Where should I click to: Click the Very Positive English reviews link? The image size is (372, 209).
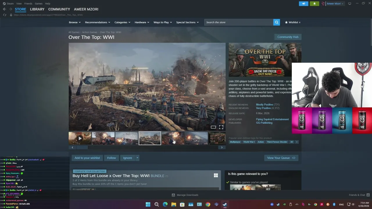coord(263,108)
